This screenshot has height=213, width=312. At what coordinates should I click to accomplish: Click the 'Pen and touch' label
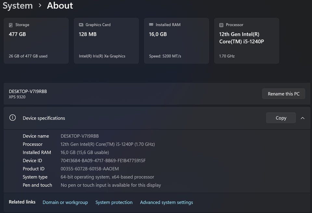(x=37, y=185)
